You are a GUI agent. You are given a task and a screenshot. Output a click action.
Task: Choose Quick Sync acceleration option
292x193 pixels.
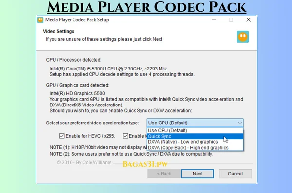pyautogui.click(x=195, y=136)
